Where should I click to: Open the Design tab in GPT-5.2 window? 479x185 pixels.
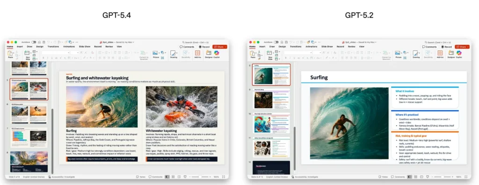click(282, 47)
